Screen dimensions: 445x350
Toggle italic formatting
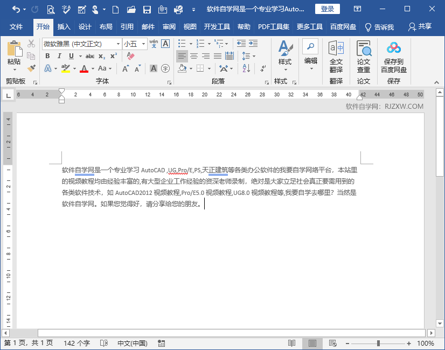[59, 55]
